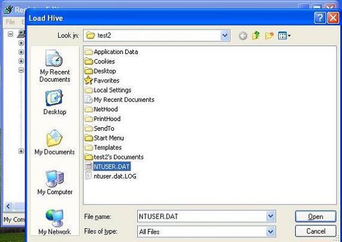This screenshot has width=342, height=242.
Task: Select the Start Menu folder icon
Action: (89, 138)
